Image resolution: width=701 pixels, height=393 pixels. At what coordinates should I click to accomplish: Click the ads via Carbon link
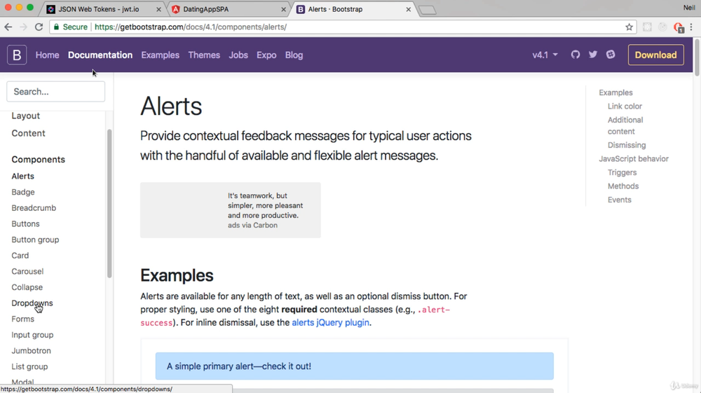click(x=252, y=225)
